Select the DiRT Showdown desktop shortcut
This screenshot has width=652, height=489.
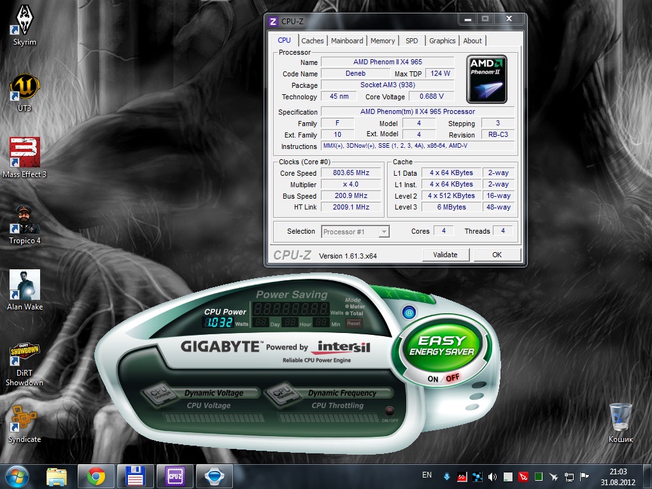tap(25, 364)
